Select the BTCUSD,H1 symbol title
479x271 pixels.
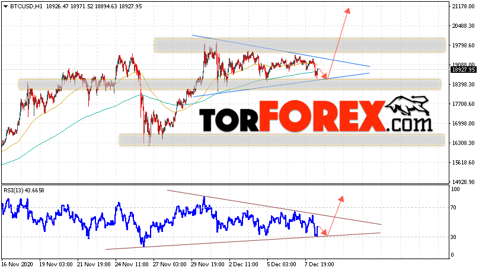(26, 7)
